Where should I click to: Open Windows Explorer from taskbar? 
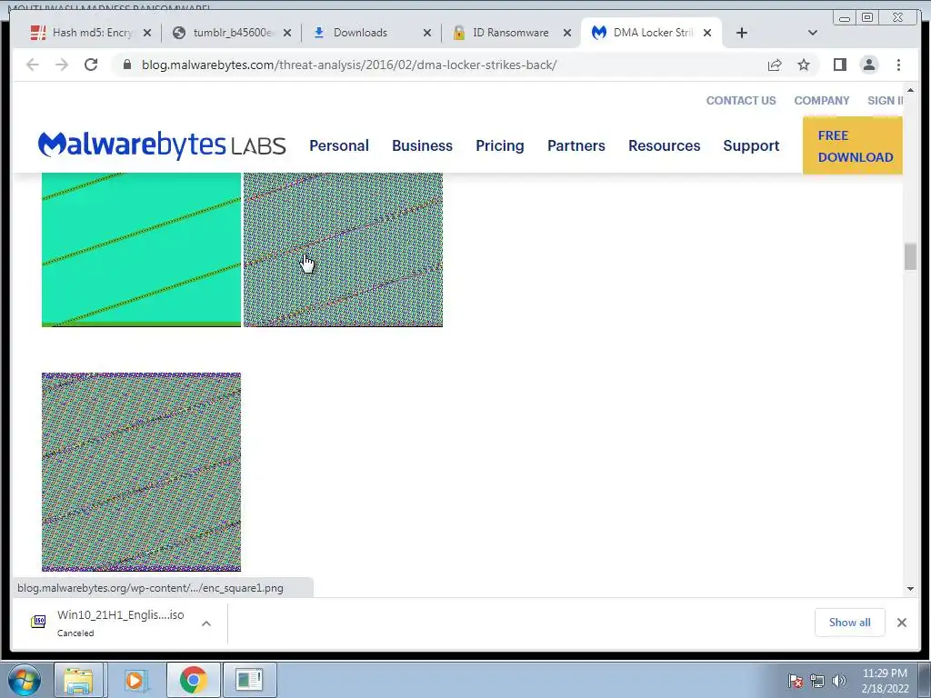(78, 680)
